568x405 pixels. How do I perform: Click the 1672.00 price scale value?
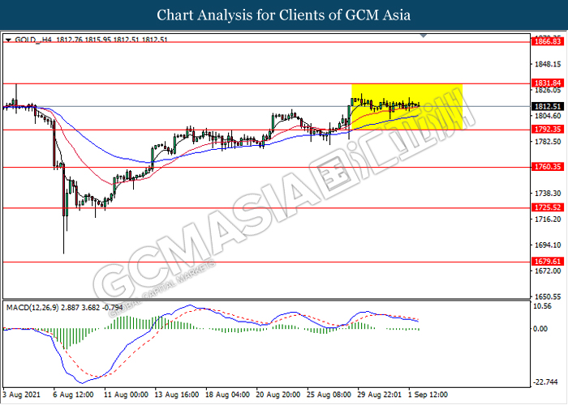click(x=548, y=271)
